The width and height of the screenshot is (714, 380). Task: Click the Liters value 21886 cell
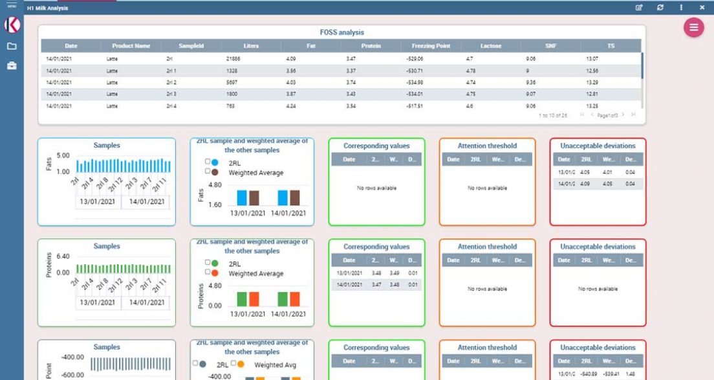tap(233, 59)
